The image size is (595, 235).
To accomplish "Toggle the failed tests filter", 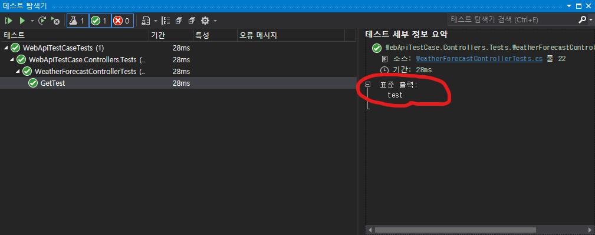I will [123, 21].
